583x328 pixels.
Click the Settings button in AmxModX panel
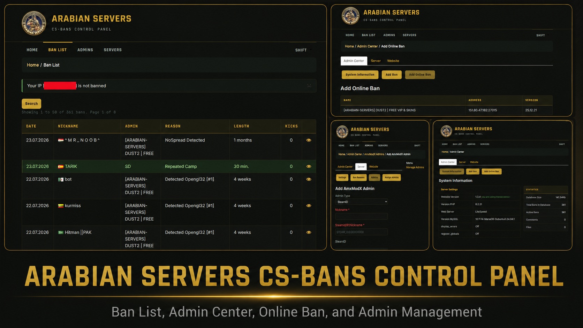tap(342, 177)
